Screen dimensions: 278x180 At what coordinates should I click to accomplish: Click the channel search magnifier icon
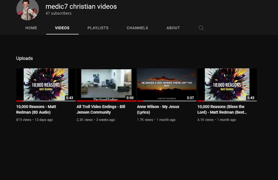pos(201,28)
